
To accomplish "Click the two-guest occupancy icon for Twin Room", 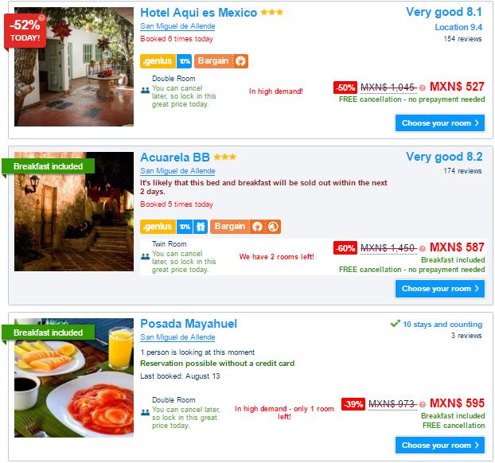I will (145, 257).
